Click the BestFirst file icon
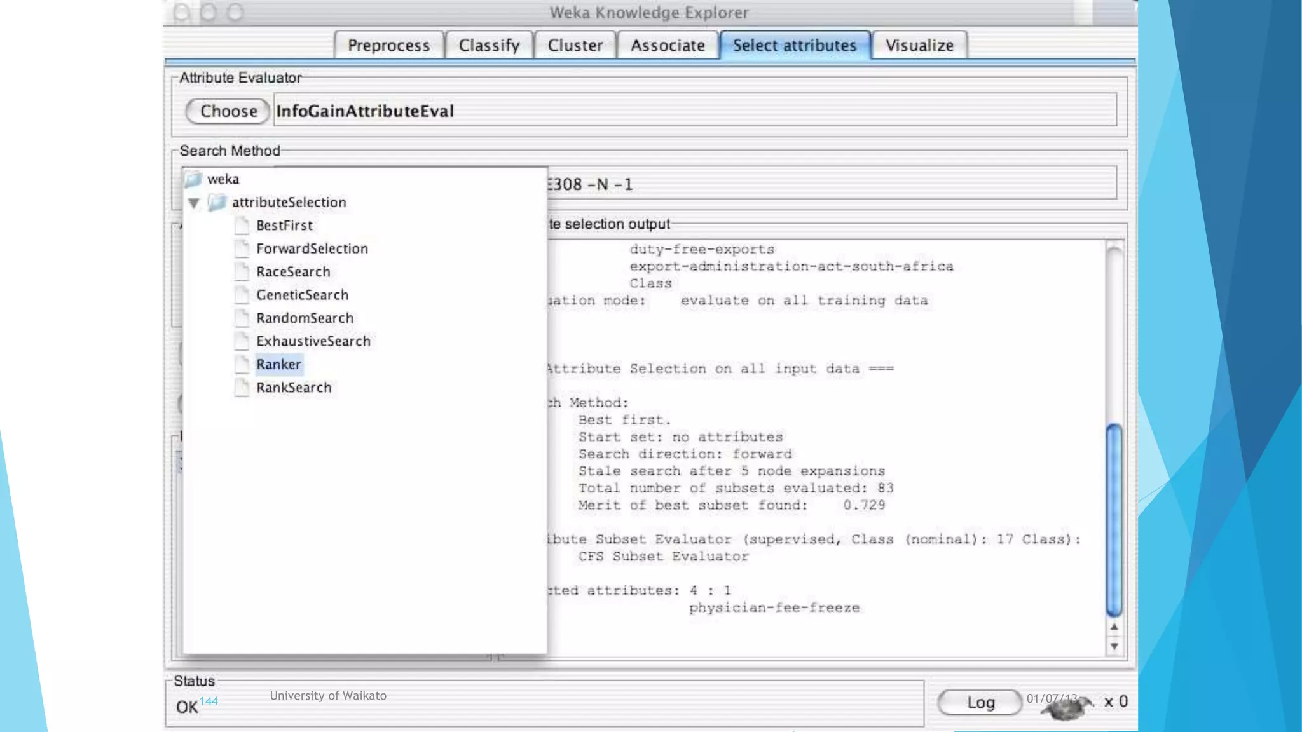The height and width of the screenshot is (732, 1302). click(x=242, y=226)
